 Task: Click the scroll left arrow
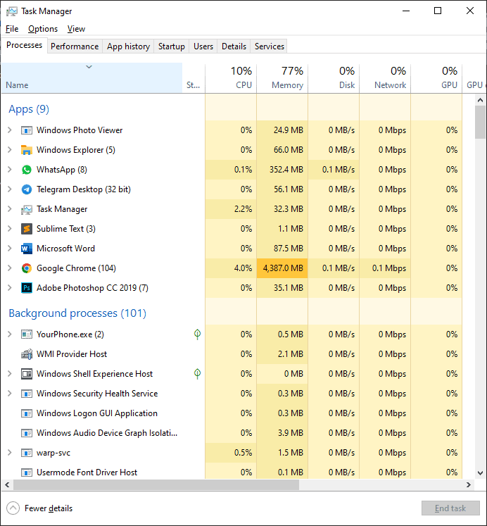click(x=7, y=484)
